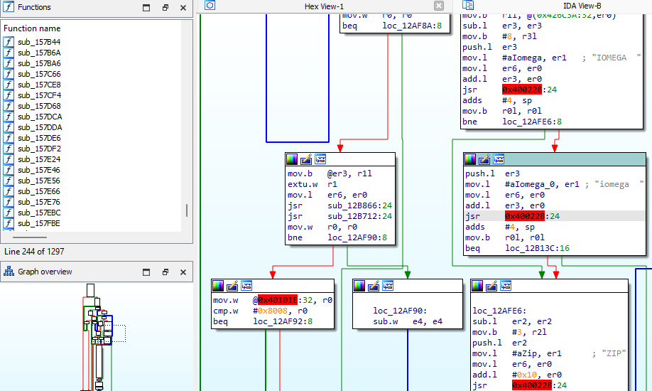Screen dimensions: 652x391
Task: Select function sub_157B44 in the list
Action: coord(39,42)
